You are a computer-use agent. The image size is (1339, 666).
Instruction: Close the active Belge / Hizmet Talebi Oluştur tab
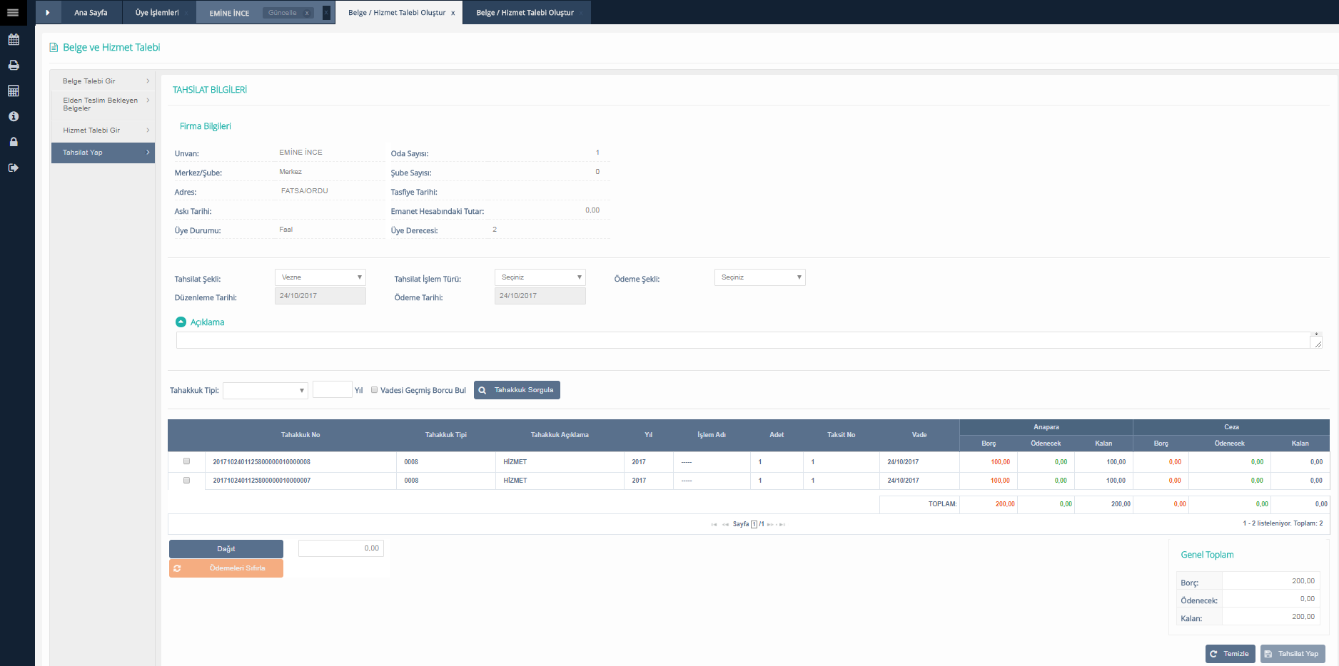click(x=453, y=13)
